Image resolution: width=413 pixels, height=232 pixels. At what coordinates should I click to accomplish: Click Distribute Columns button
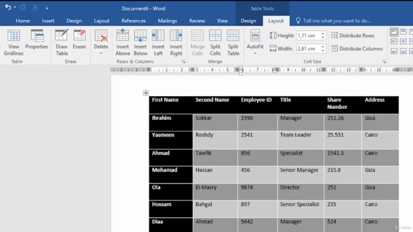[357, 49]
